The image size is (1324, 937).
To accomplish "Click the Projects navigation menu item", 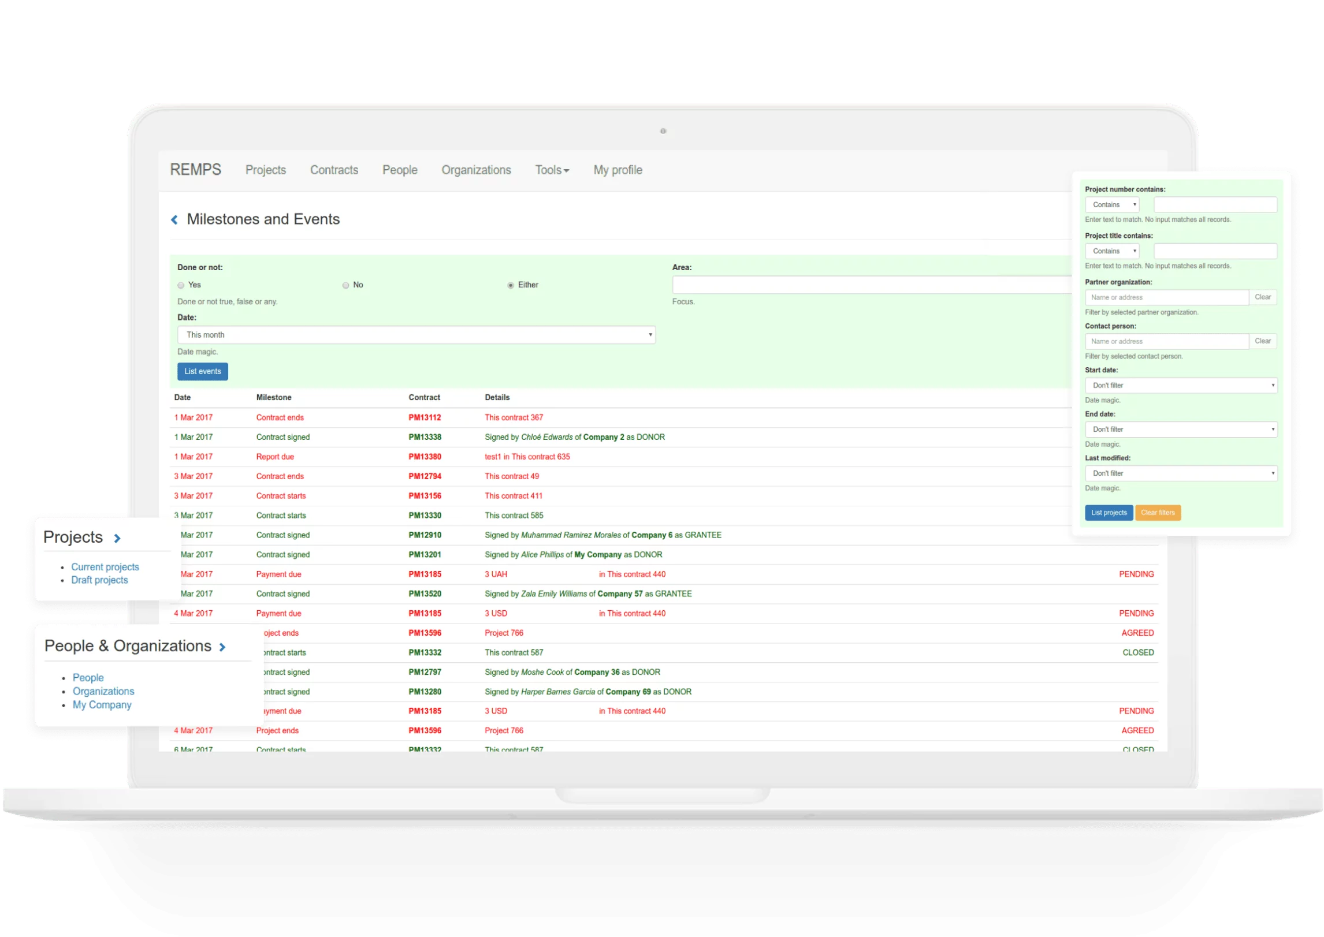I will tap(264, 170).
